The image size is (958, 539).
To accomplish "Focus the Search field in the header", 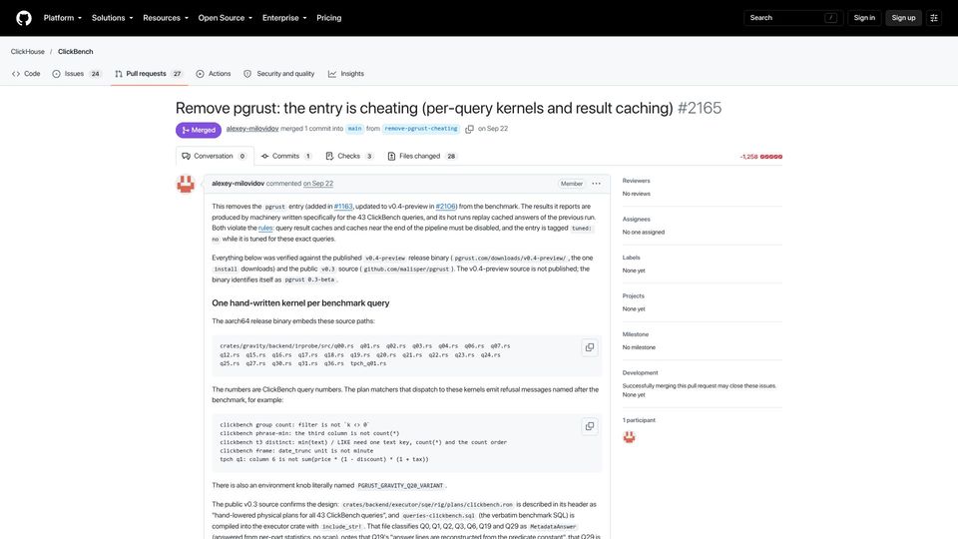I will point(793,18).
